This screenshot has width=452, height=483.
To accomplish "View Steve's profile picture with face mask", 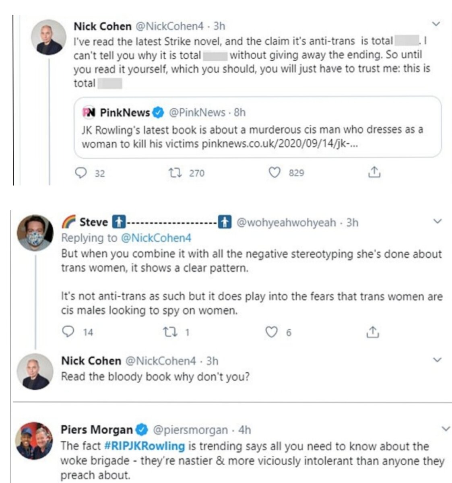I will pyautogui.click(x=35, y=233).
